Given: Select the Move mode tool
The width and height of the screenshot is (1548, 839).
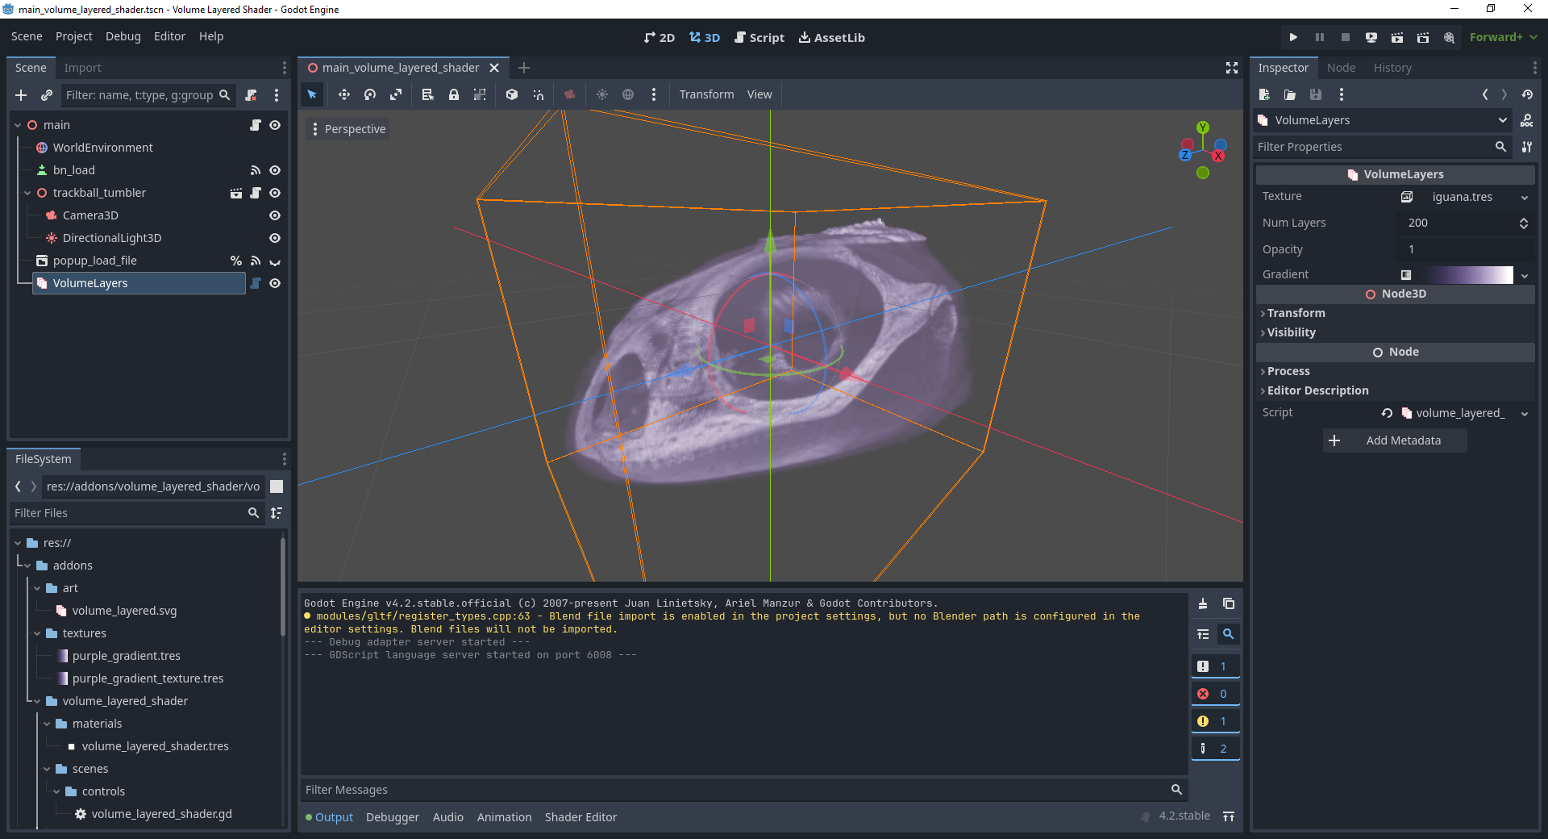Looking at the screenshot, I should coord(344,94).
